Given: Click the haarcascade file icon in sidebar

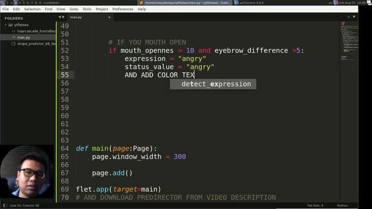Looking at the screenshot, I should tap(13, 31).
